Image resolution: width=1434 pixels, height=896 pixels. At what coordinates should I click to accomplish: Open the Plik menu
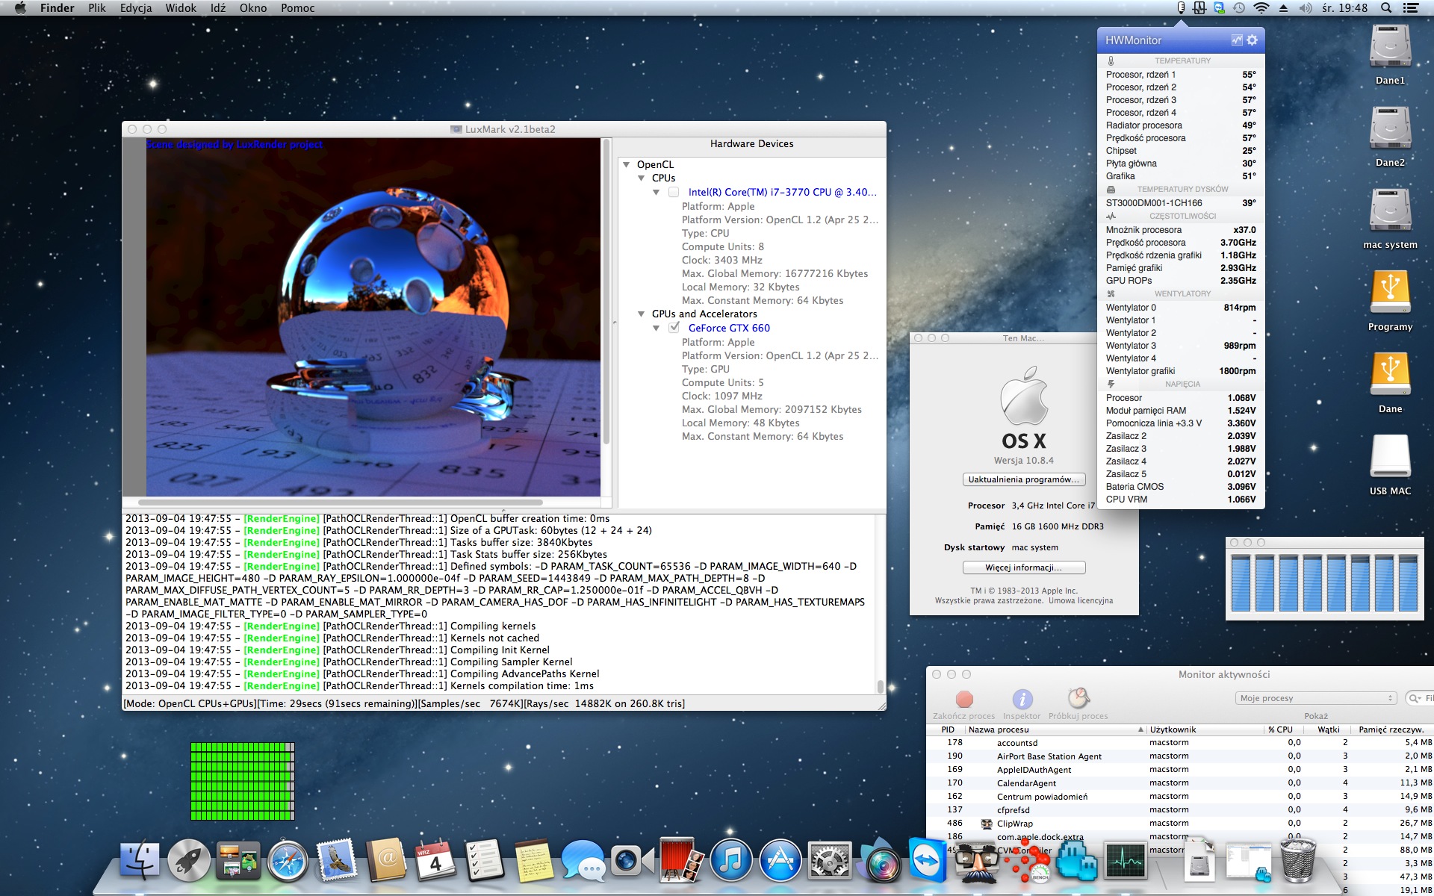coord(97,8)
